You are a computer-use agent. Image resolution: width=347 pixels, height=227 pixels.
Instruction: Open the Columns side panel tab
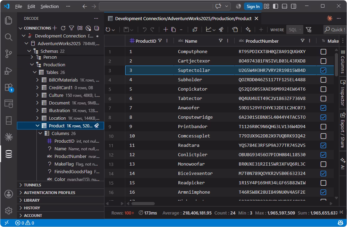(342, 61)
